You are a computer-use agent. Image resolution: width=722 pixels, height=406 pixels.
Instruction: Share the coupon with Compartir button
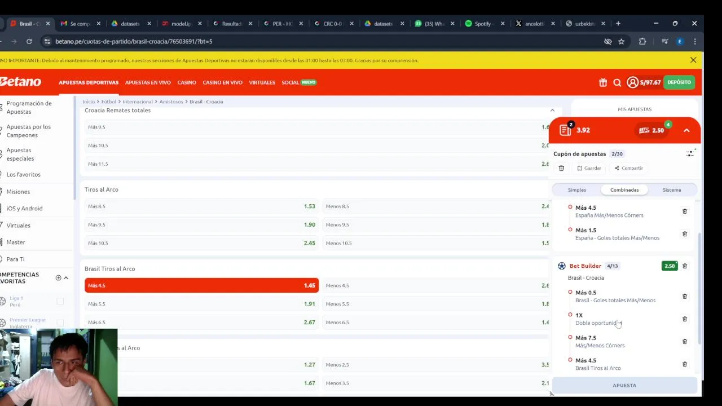click(628, 168)
